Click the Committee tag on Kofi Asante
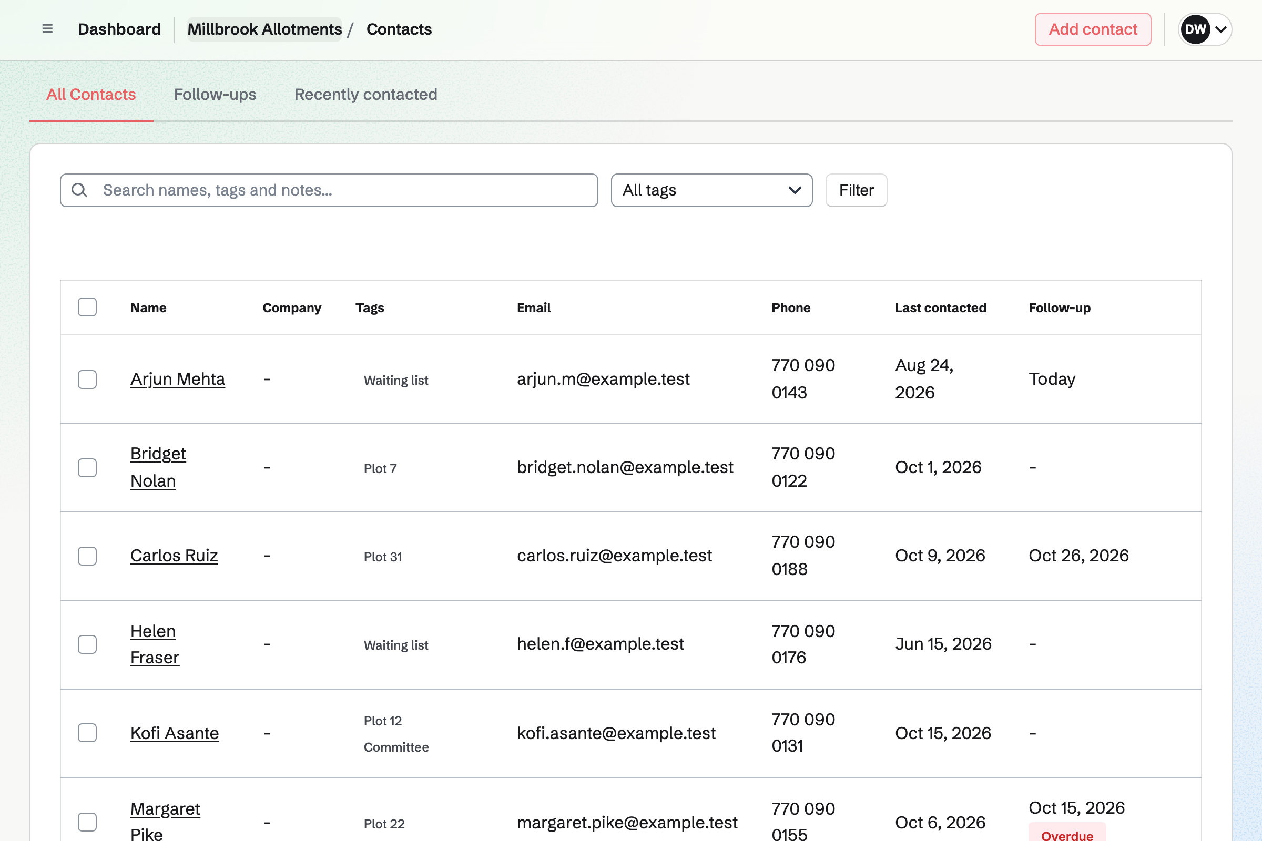This screenshot has width=1262, height=841. 396,747
